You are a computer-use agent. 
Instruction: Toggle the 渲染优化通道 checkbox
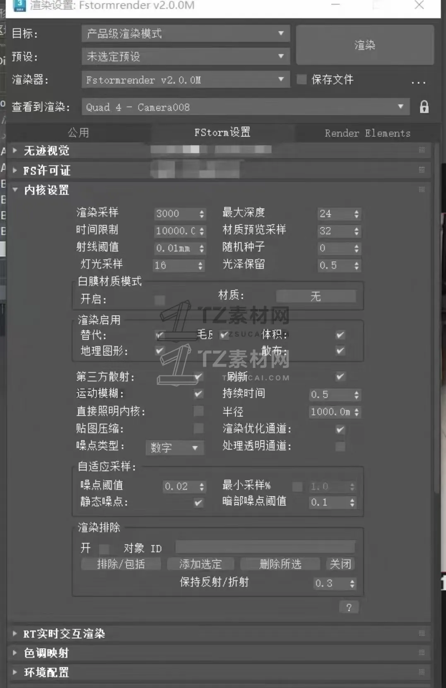[x=340, y=429]
